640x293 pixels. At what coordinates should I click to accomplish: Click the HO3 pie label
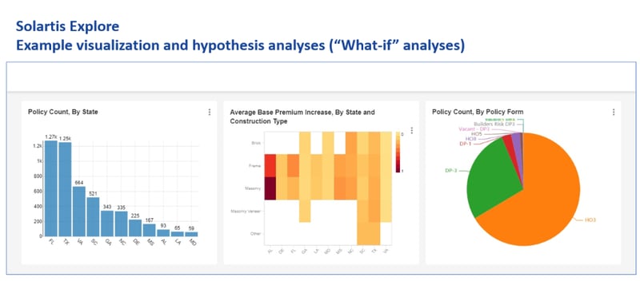click(x=590, y=220)
